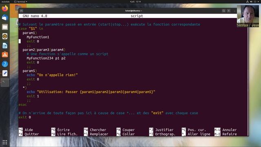Expand the system menu arrow
Screen dimensions: 261x147
click(259, 2)
